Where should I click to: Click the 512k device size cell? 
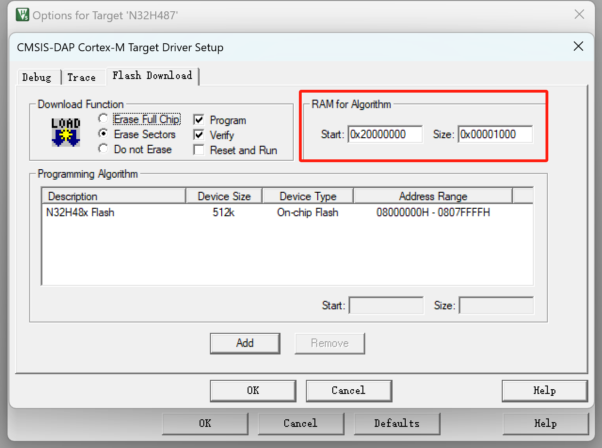[x=224, y=212]
